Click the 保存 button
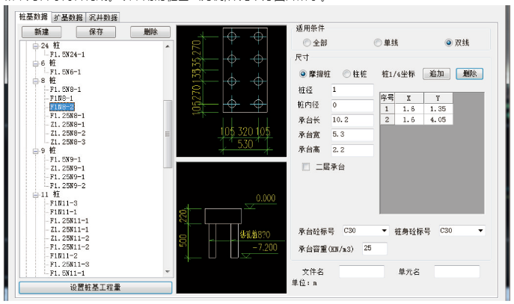514x304 pixels. [96, 31]
